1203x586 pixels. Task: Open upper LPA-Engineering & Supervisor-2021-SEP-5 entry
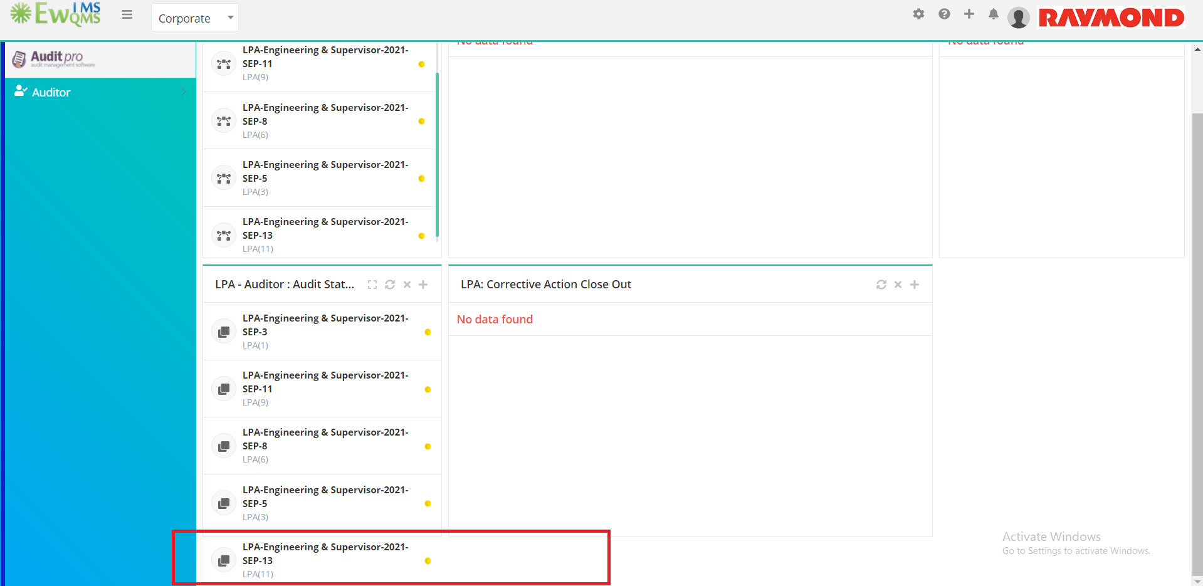[x=325, y=171]
